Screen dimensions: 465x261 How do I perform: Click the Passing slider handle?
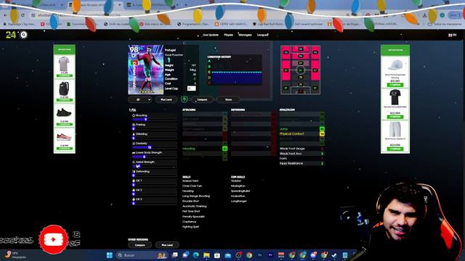point(134,129)
